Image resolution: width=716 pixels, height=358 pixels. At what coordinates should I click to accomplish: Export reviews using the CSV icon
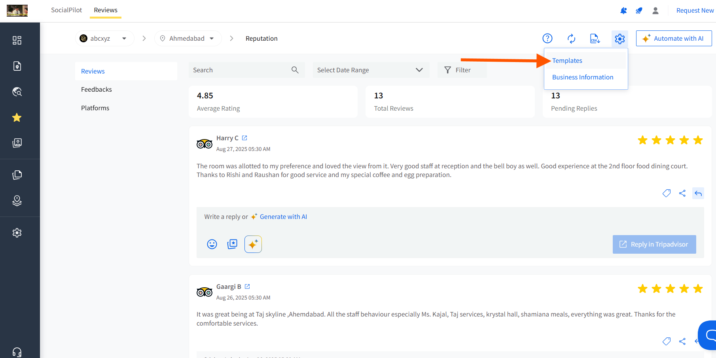595,38
